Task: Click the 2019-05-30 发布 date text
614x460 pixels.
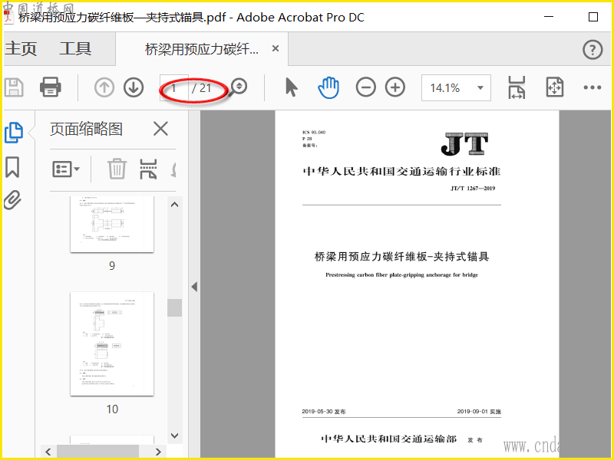Action: [324, 412]
